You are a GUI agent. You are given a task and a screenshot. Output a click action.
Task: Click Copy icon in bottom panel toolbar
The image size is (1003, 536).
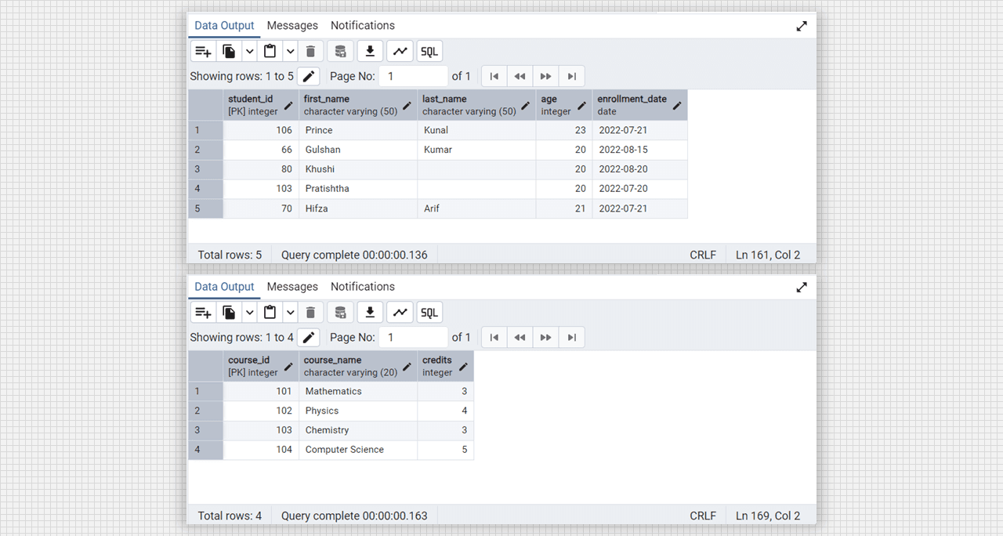coord(229,313)
